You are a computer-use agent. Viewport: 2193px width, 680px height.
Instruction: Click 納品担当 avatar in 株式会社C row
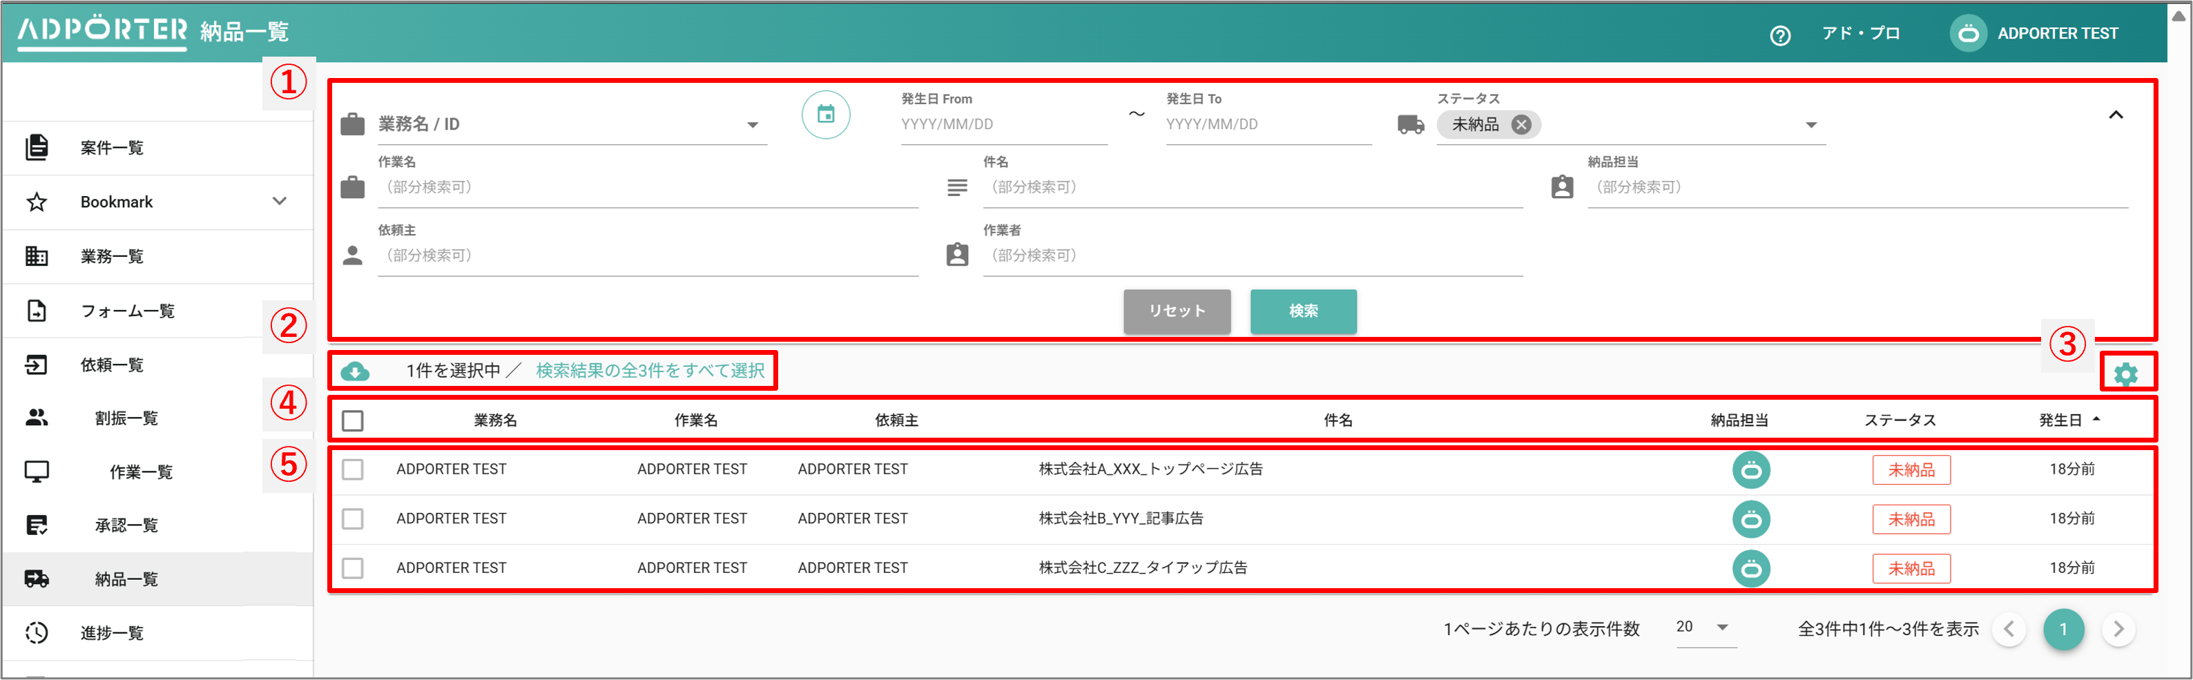[1750, 569]
